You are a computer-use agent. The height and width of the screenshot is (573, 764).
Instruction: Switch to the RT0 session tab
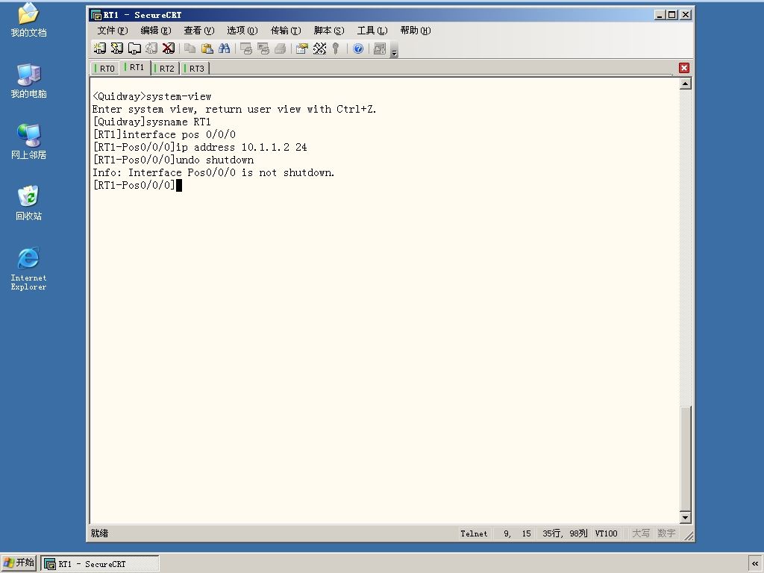105,68
